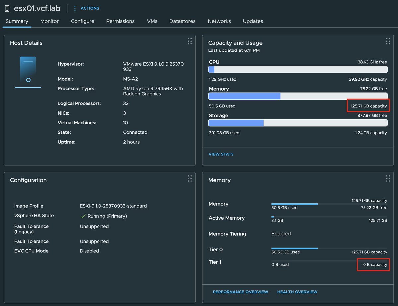This screenshot has width=398, height=306.
Task: Click the Active Memory usage bar
Action: 329,217
